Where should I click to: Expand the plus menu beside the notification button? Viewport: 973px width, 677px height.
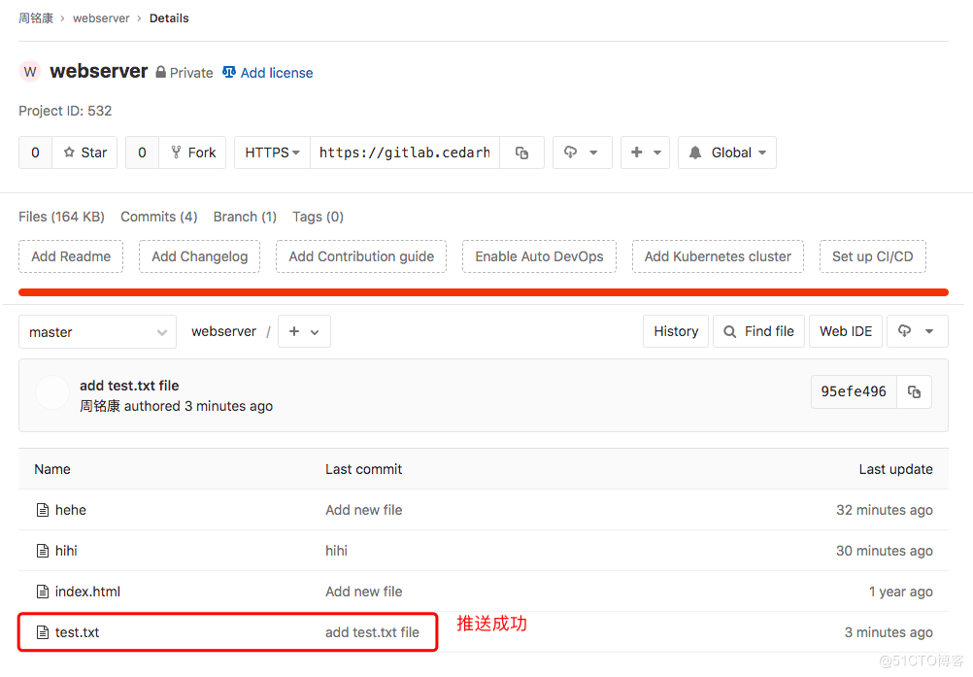tap(645, 152)
